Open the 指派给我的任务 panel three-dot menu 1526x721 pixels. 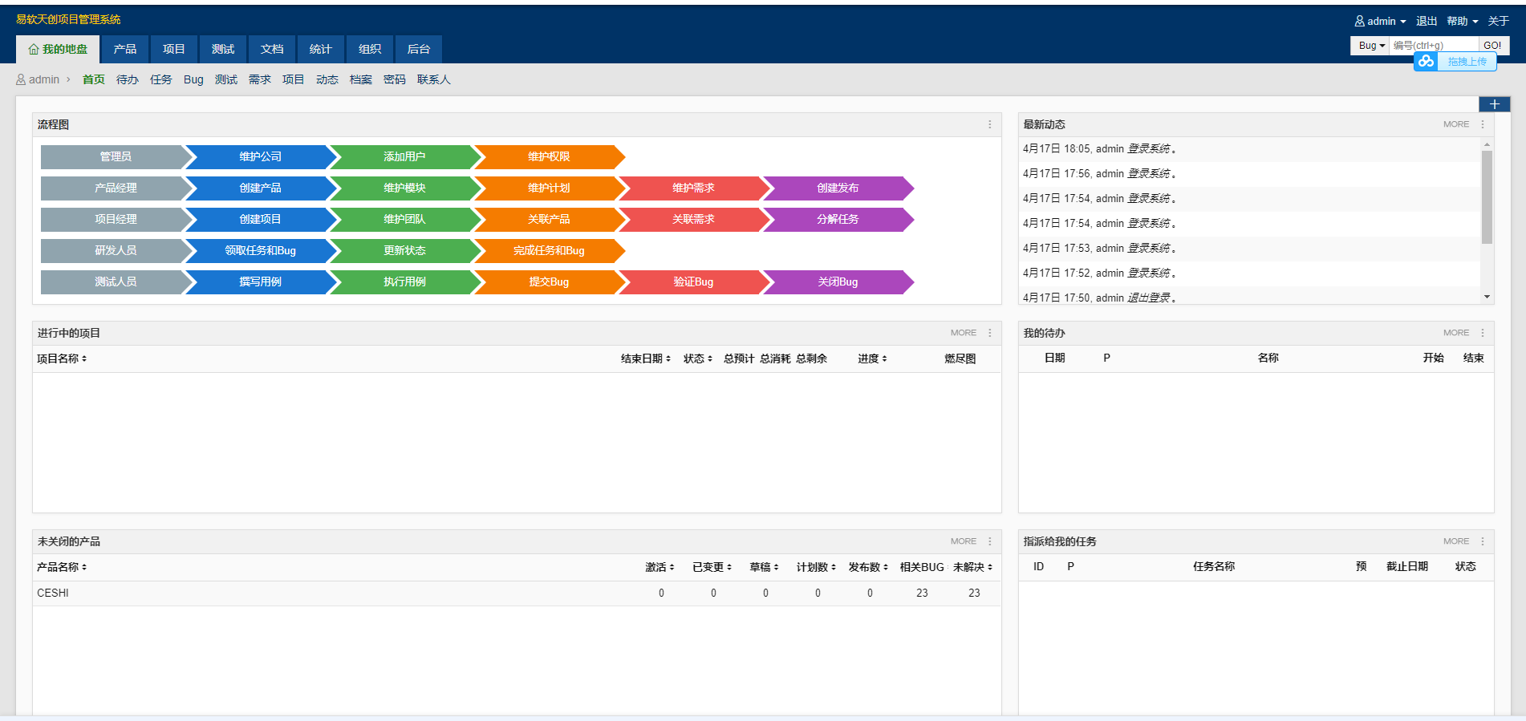point(1482,541)
